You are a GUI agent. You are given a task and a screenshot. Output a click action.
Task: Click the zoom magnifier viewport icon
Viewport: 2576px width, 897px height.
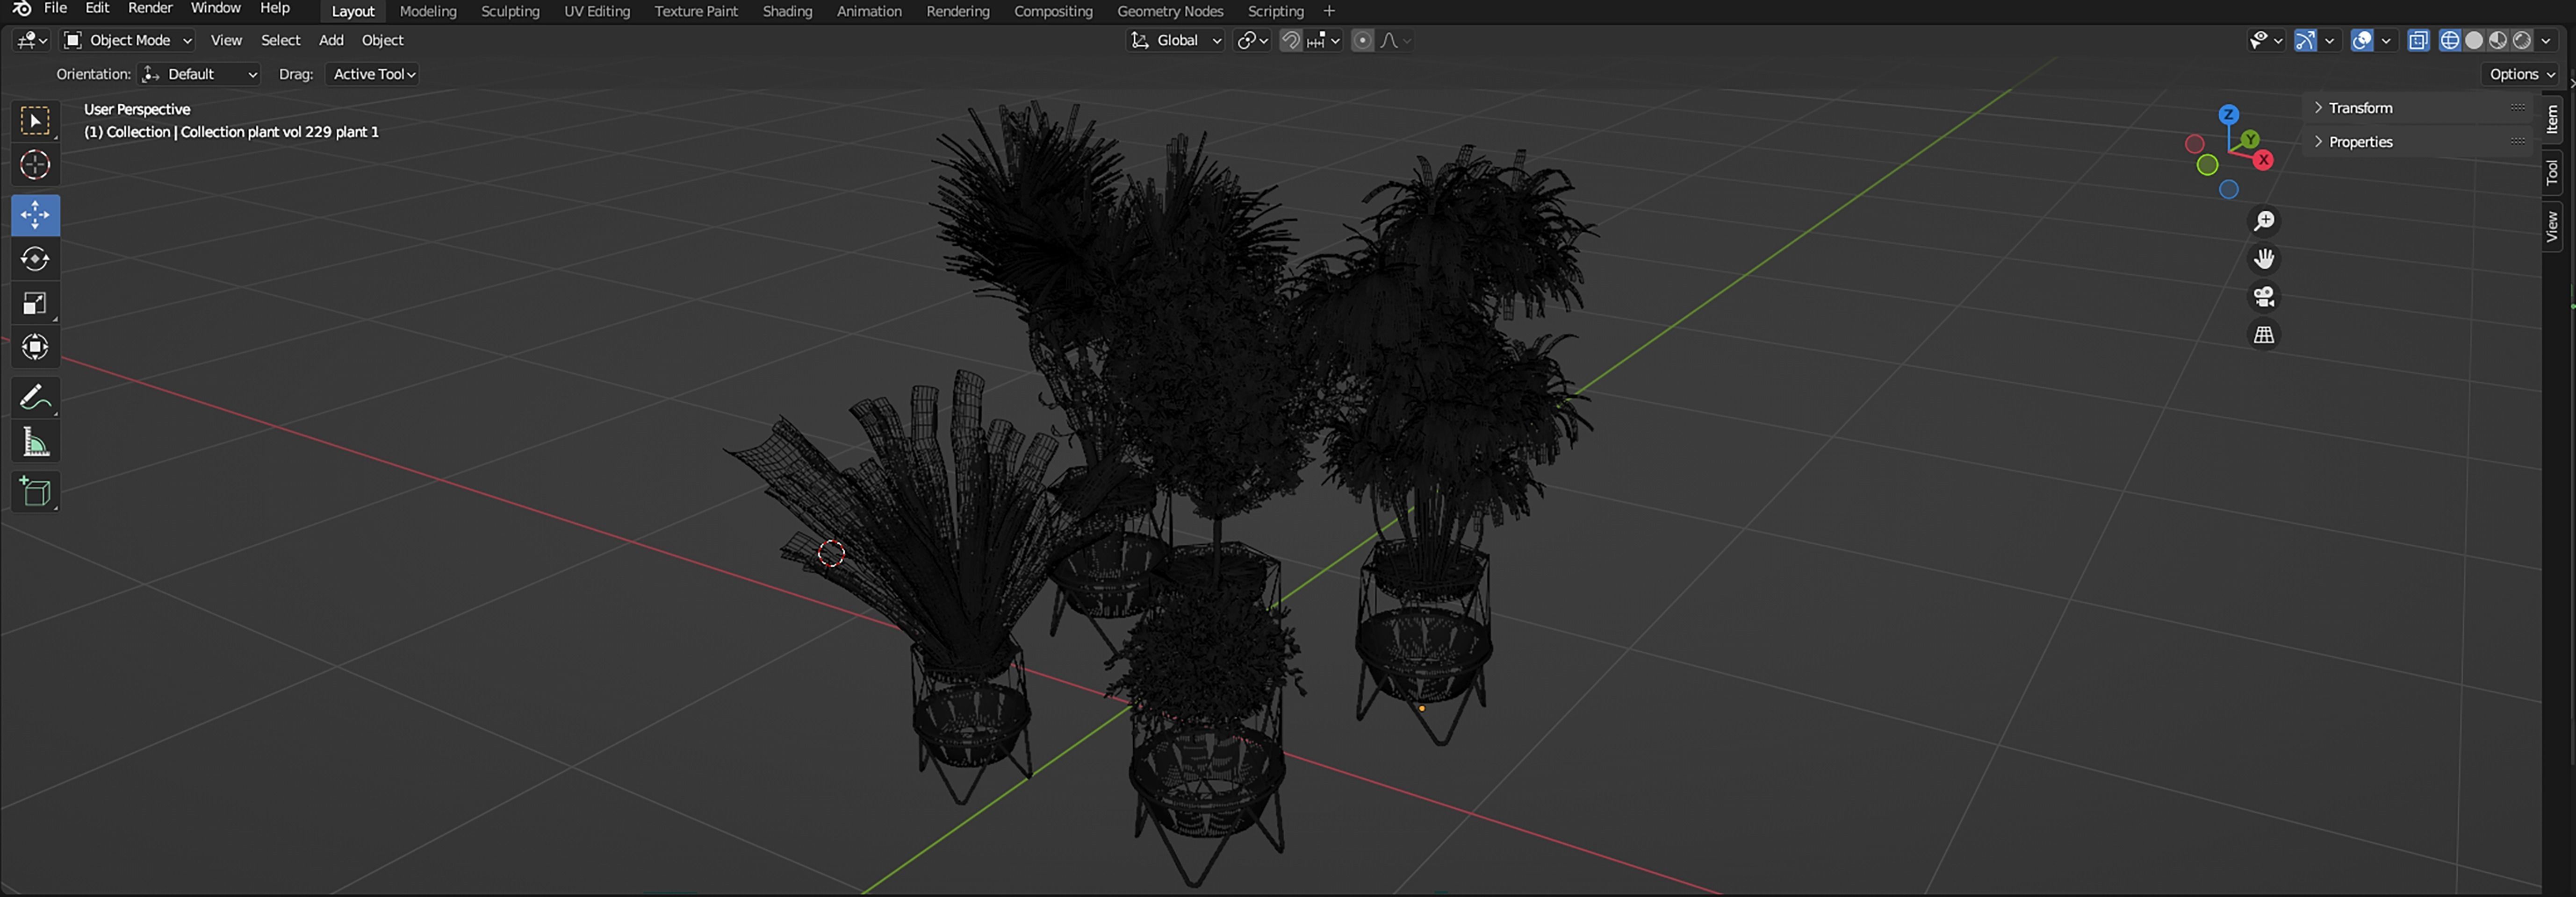pyautogui.click(x=2264, y=221)
